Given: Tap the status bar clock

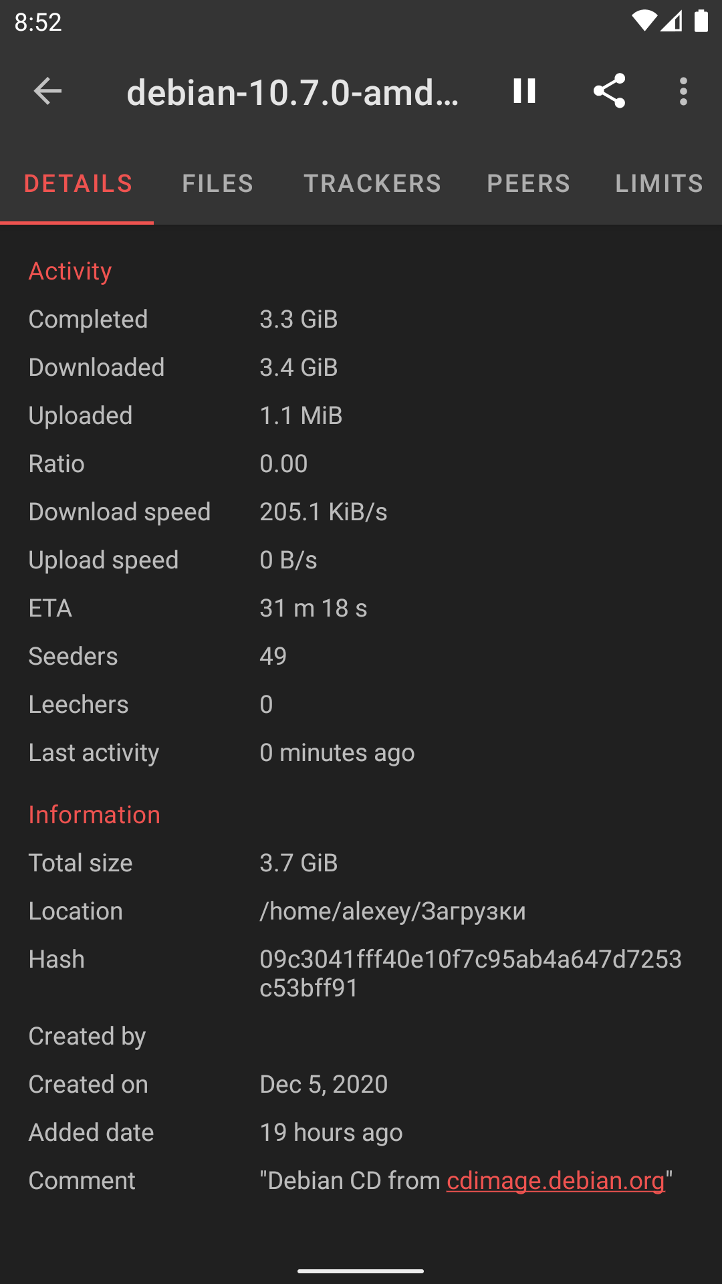Looking at the screenshot, I should [38, 22].
